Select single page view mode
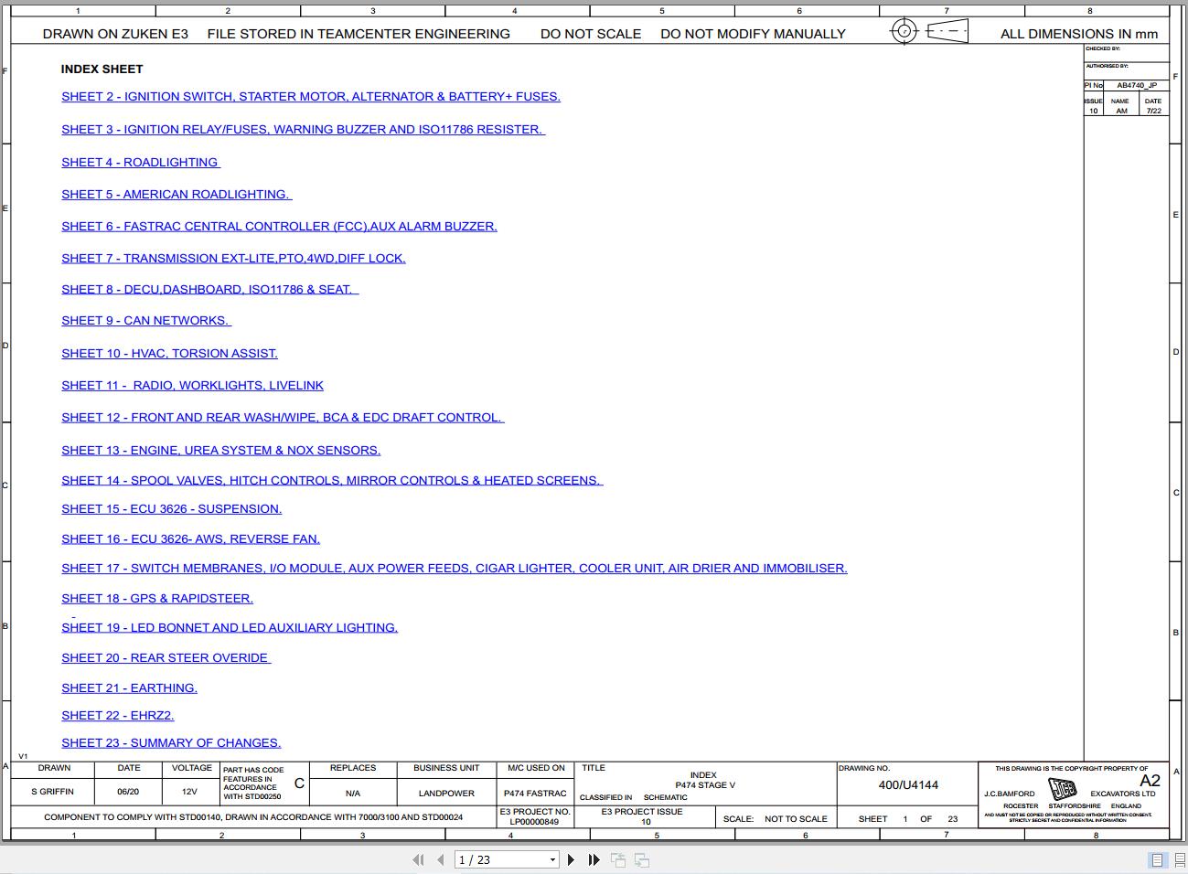1188x874 pixels. (x=1157, y=859)
